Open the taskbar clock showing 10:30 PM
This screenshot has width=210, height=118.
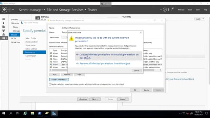point(199,113)
